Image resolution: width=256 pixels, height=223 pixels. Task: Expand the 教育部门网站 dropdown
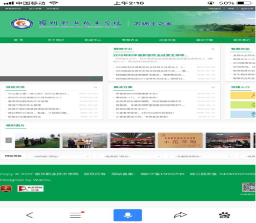[130, 156]
